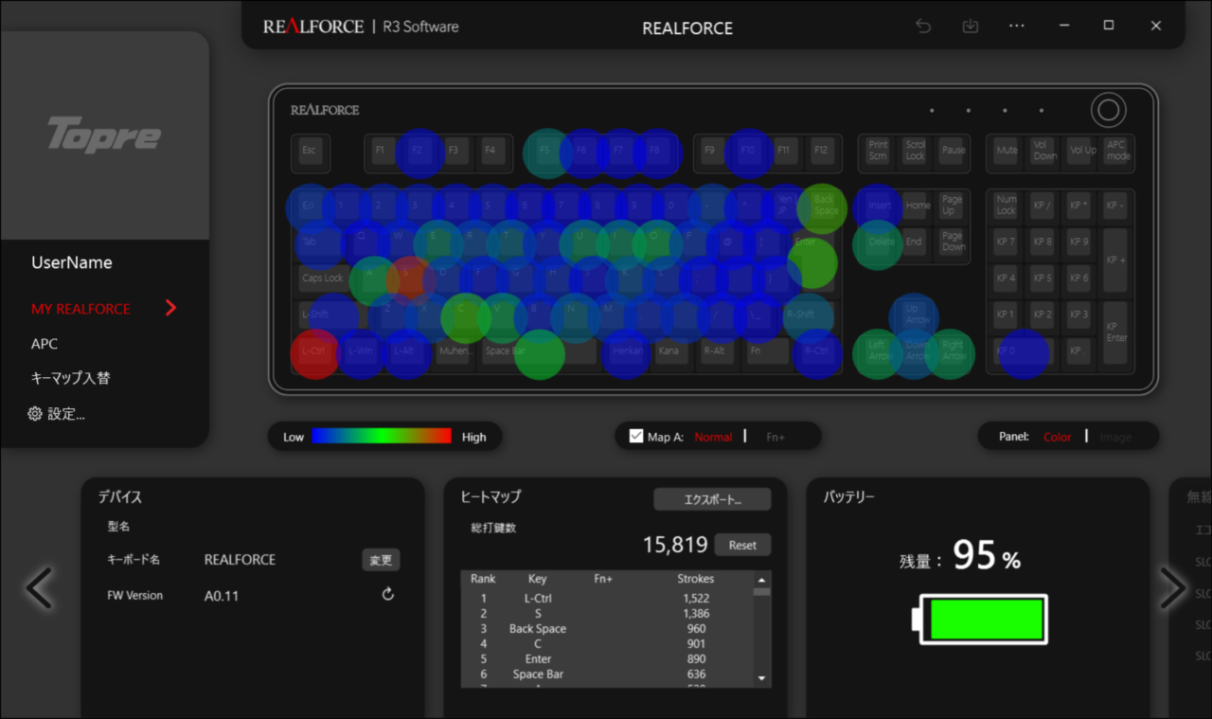Click the UserName label
Viewport: 1212px width, 719px height.
tap(72, 262)
